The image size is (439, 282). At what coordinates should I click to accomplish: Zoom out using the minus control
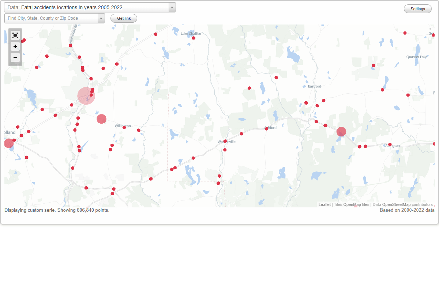click(x=15, y=57)
